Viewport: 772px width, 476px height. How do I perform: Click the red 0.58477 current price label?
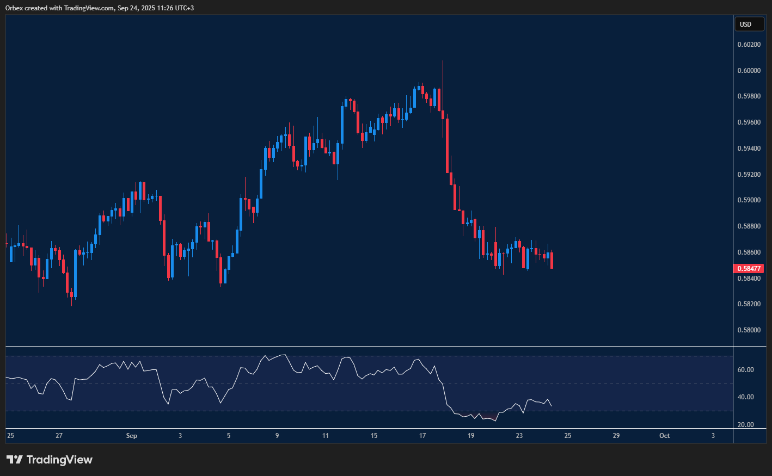tap(749, 268)
